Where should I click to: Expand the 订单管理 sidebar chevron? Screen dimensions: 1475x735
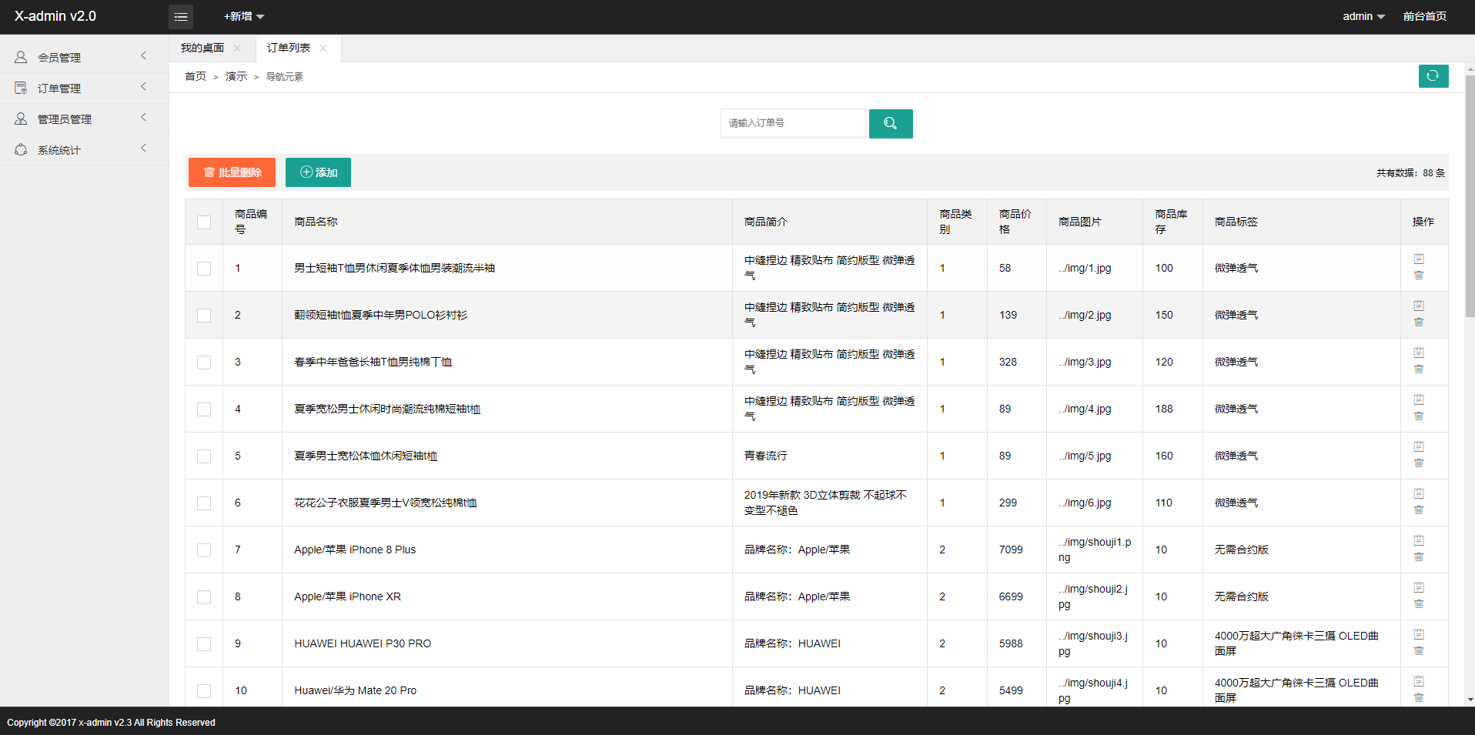[x=144, y=86]
